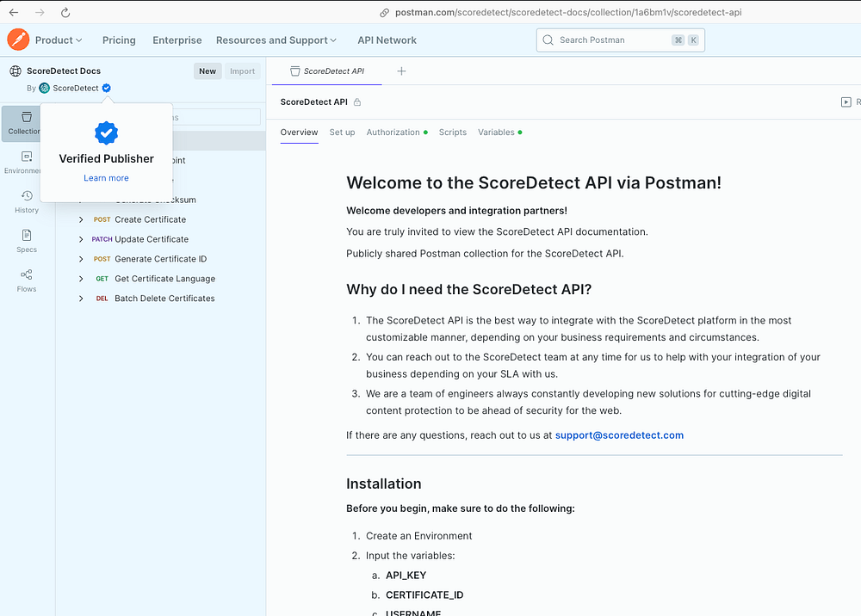Click the magnifier icon in Search Postman
This screenshot has height=616, width=861.
pyautogui.click(x=548, y=40)
